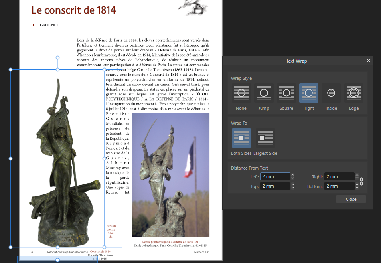
Task: Click the Right distance input field
Action: (339, 176)
